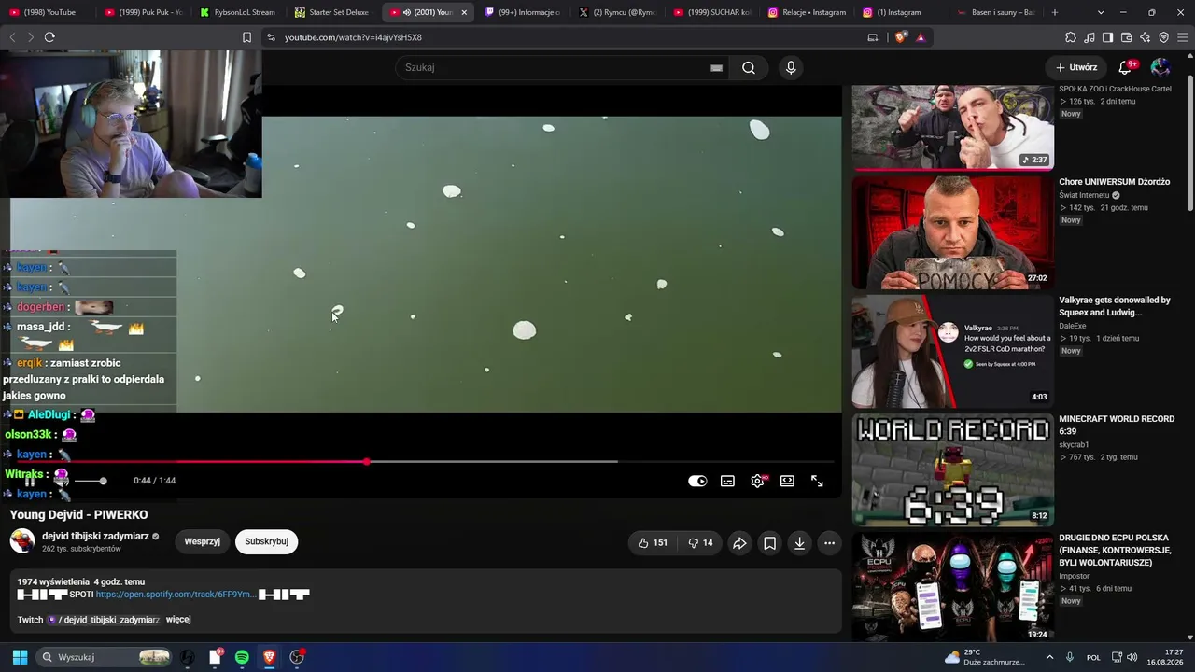This screenshot has height=672, width=1195.
Task: Click the Wyszukaj taskbar search box
Action: coord(105,657)
